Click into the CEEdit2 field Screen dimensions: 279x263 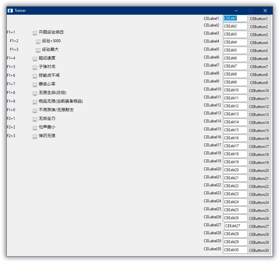click(235, 26)
